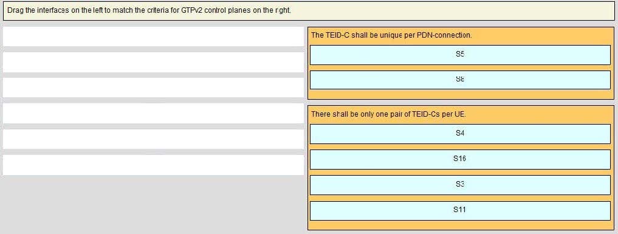Pick the S8 interface tile
This screenshot has width=618, height=234.
[460, 80]
